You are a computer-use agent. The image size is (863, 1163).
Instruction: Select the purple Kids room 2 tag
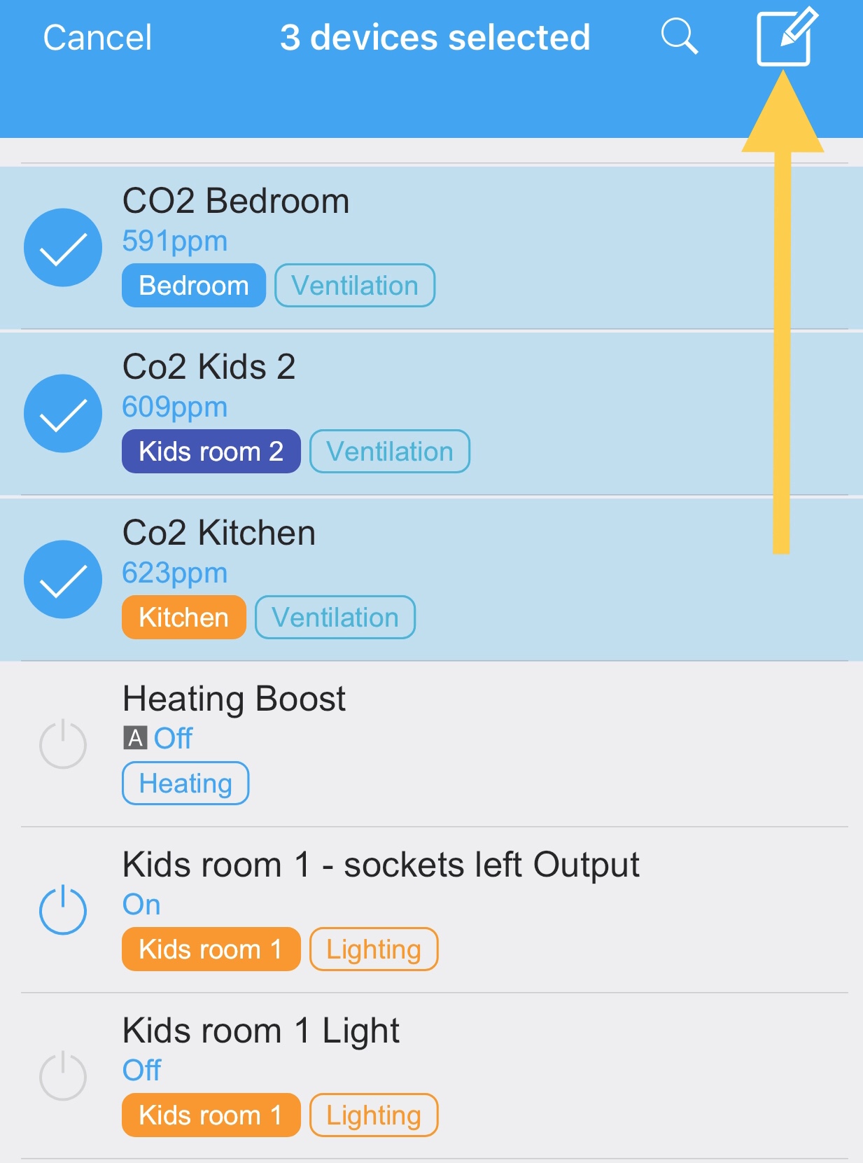coord(211,452)
